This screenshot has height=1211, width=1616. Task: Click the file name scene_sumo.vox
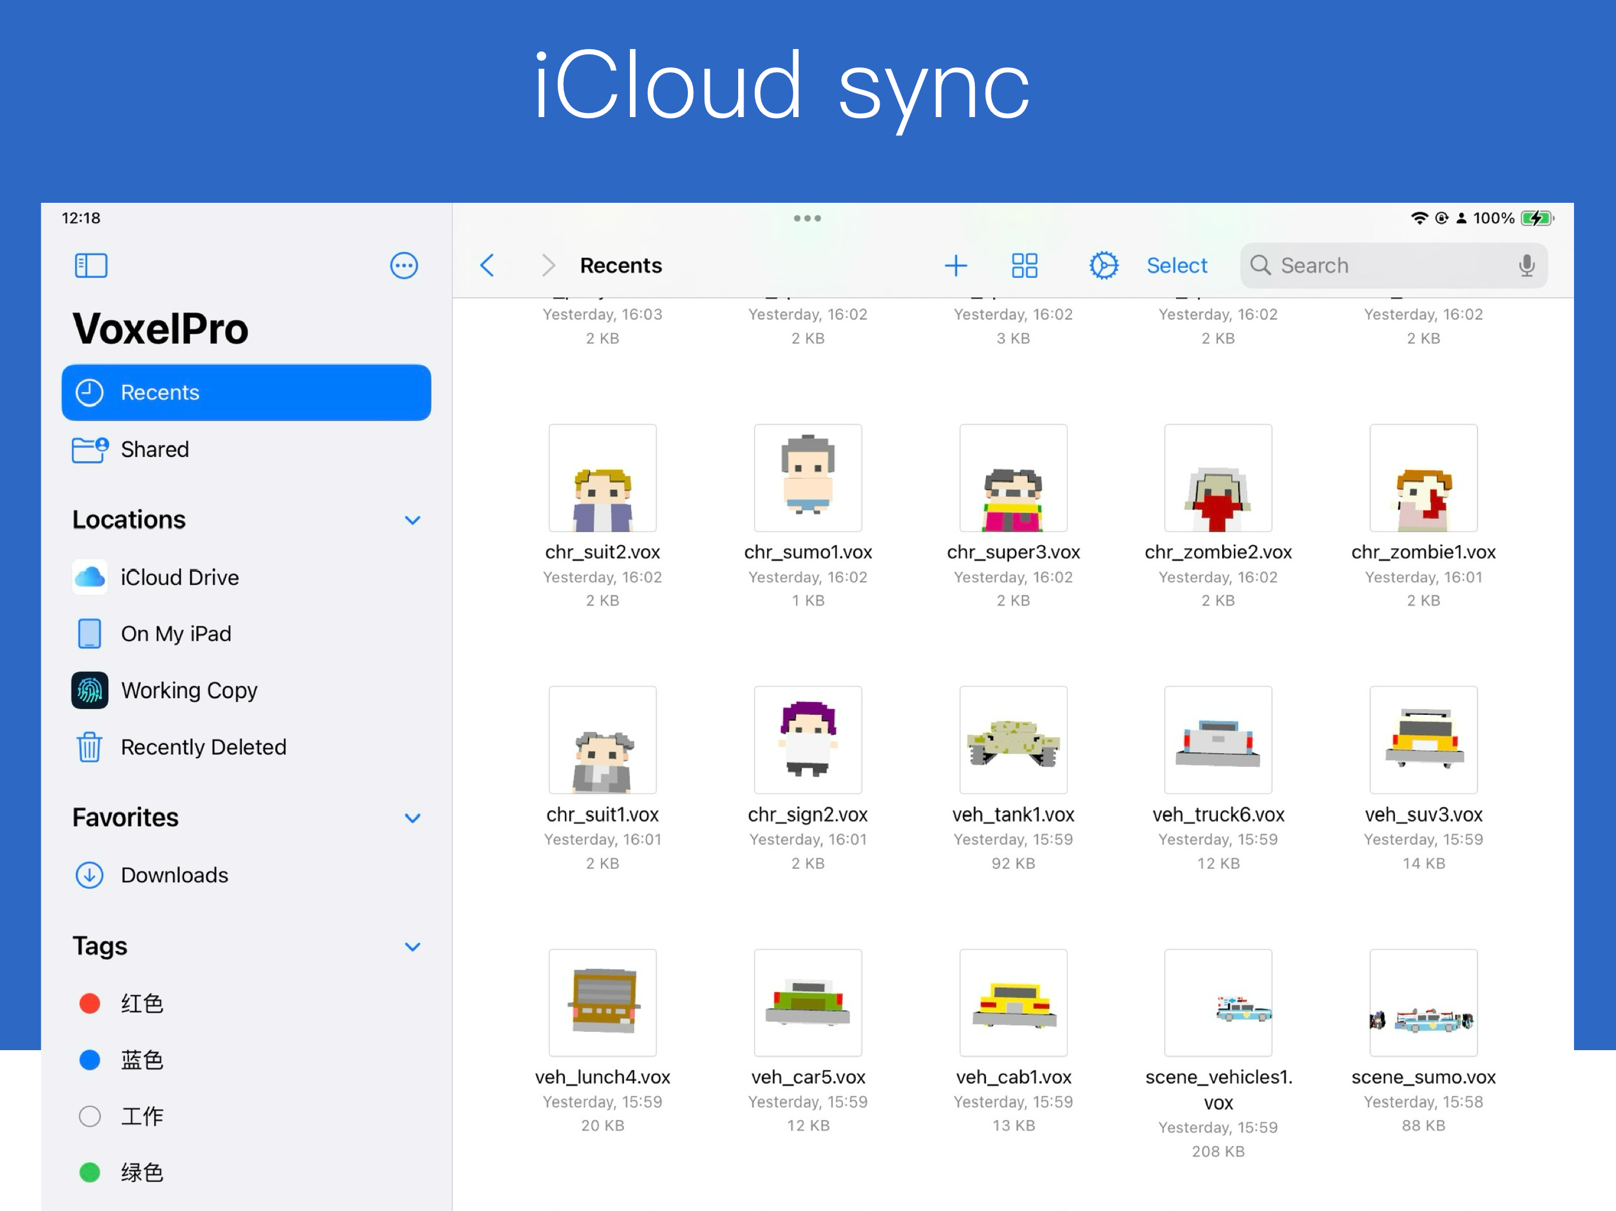coord(1423,1077)
